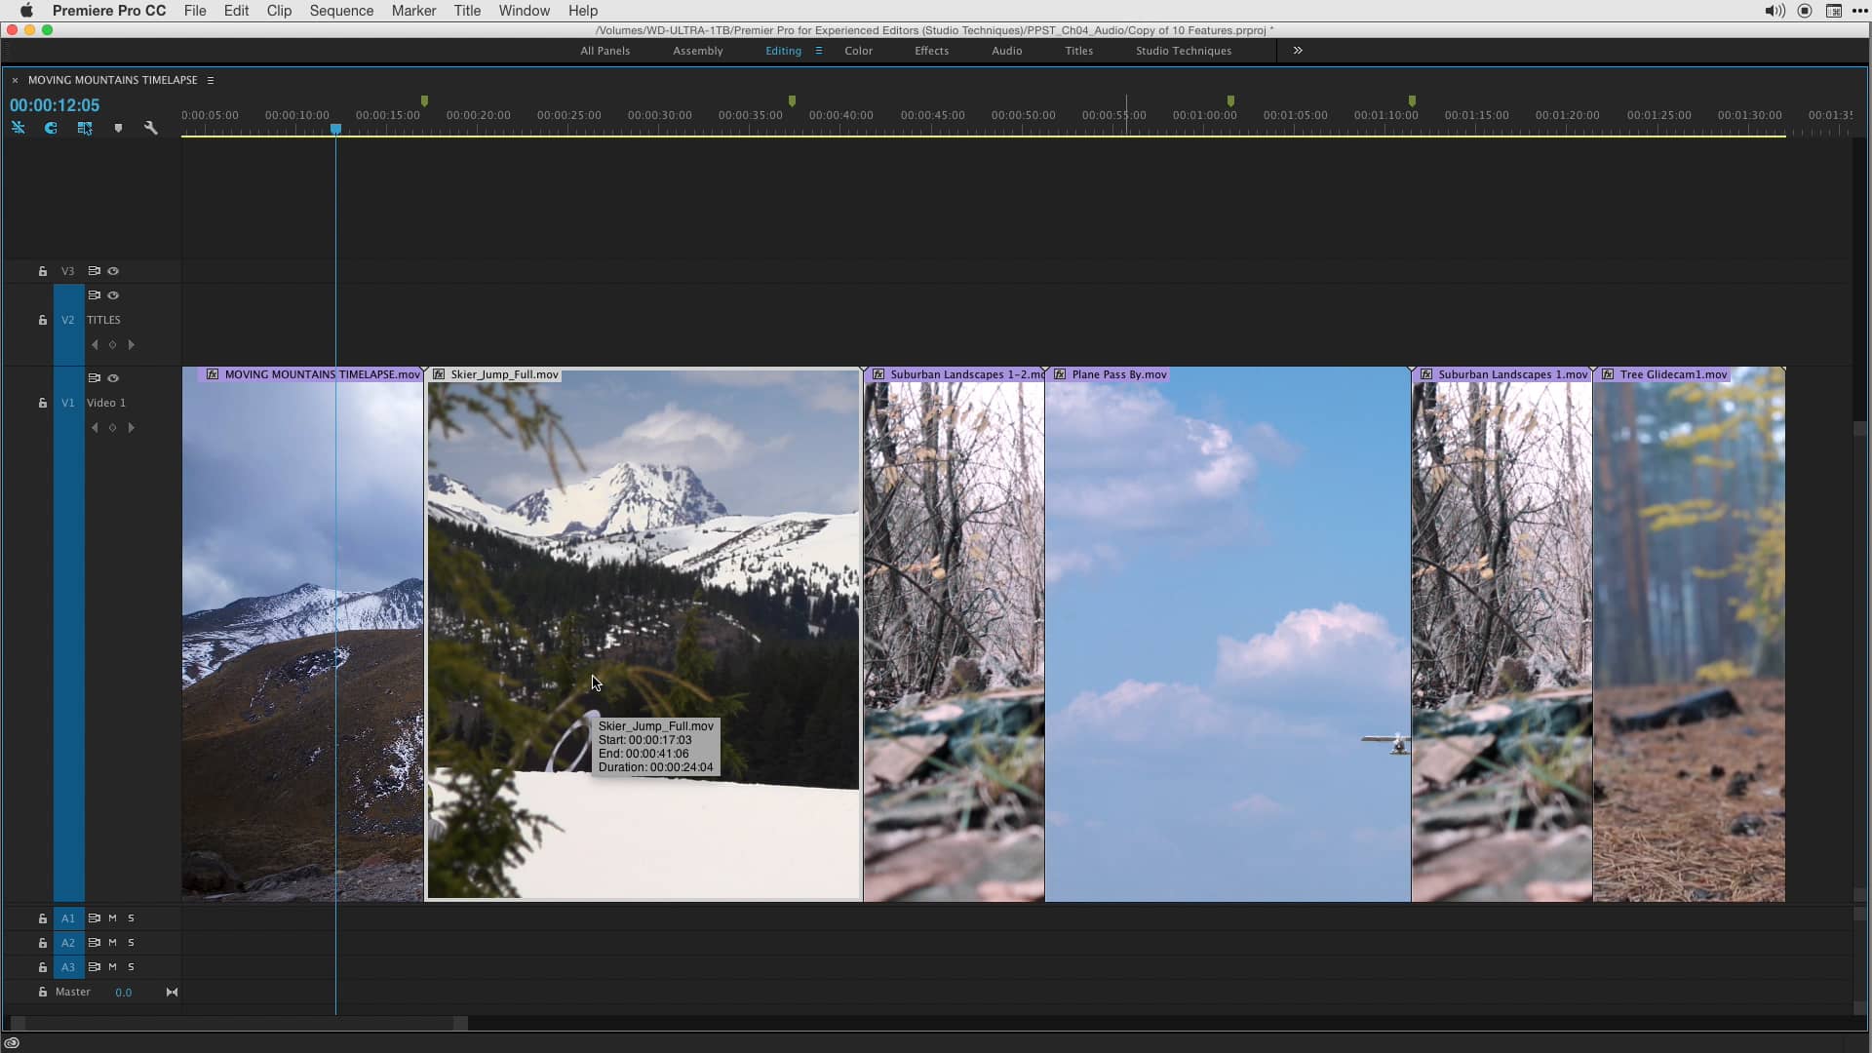
Task: Click the sync lock icon on track V3
Action: 94,271
